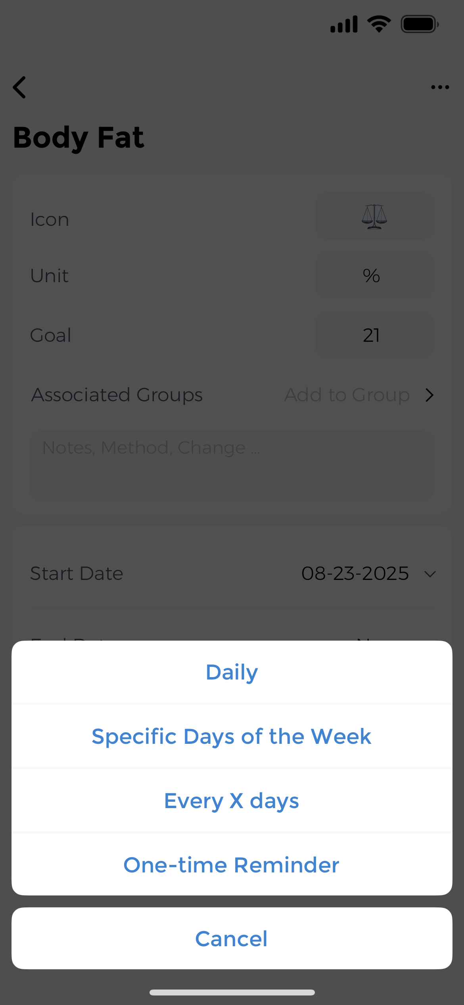Edit the Unit percent field
The image size is (464, 1005).
[x=374, y=276]
